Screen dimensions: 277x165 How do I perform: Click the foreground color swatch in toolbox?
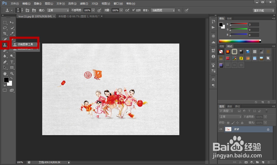coord(6,80)
